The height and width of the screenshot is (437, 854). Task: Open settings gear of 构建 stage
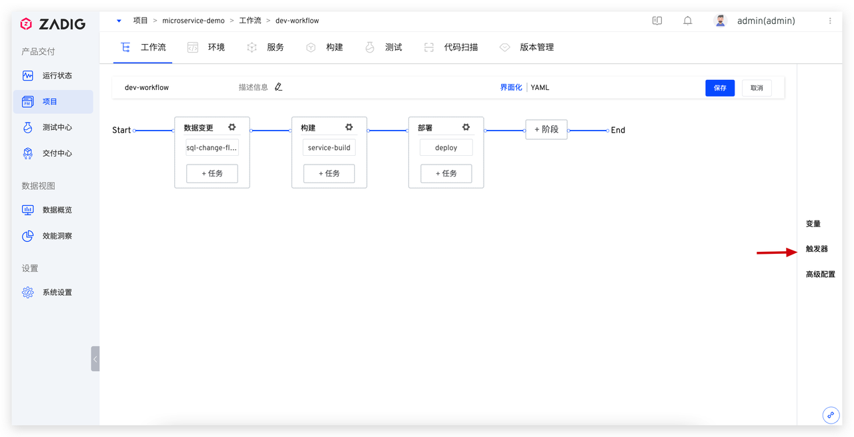349,127
